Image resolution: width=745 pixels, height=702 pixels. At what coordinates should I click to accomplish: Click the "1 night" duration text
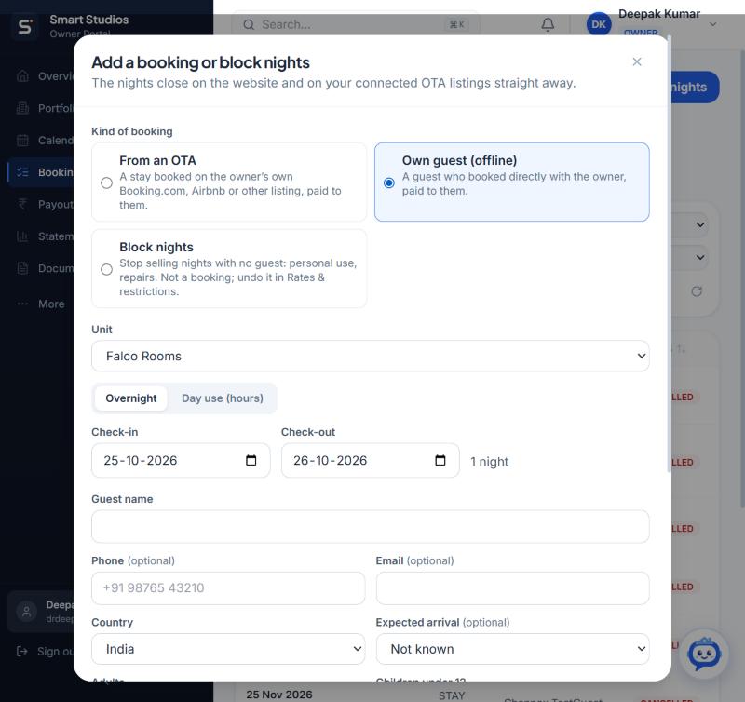pyautogui.click(x=489, y=462)
